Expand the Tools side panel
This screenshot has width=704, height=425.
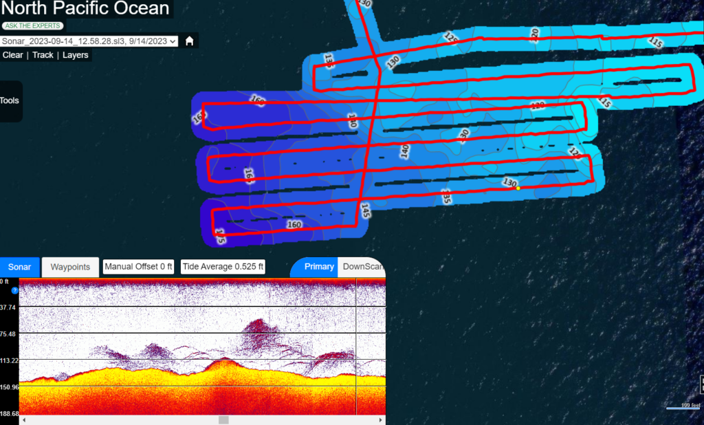pyautogui.click(x=10, y=100)
